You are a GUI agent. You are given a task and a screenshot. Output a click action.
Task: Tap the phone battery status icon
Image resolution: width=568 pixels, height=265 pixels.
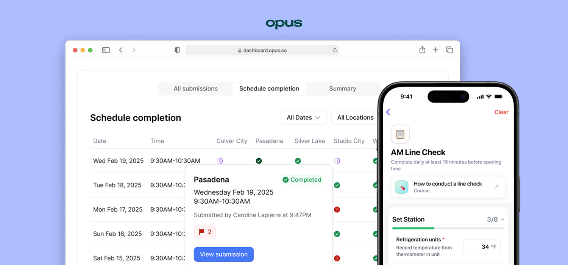[x=499, y=97]
